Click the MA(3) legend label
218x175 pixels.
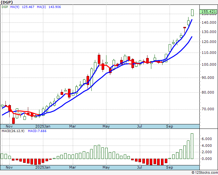[41, 7]
